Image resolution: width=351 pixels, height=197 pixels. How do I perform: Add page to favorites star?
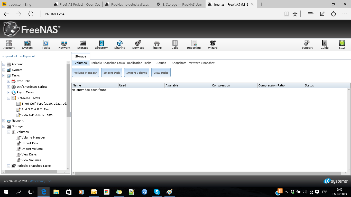[x=295, y=14]
